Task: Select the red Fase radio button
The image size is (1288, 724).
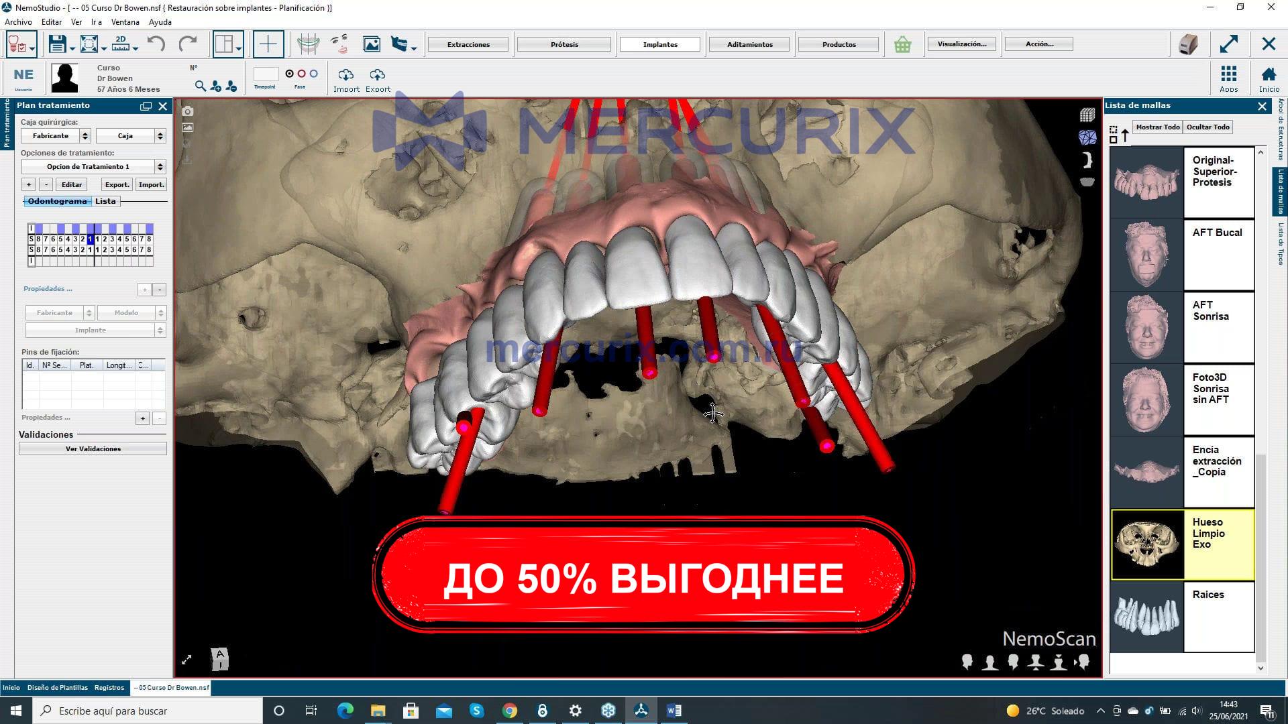Action: pos(302,74)
